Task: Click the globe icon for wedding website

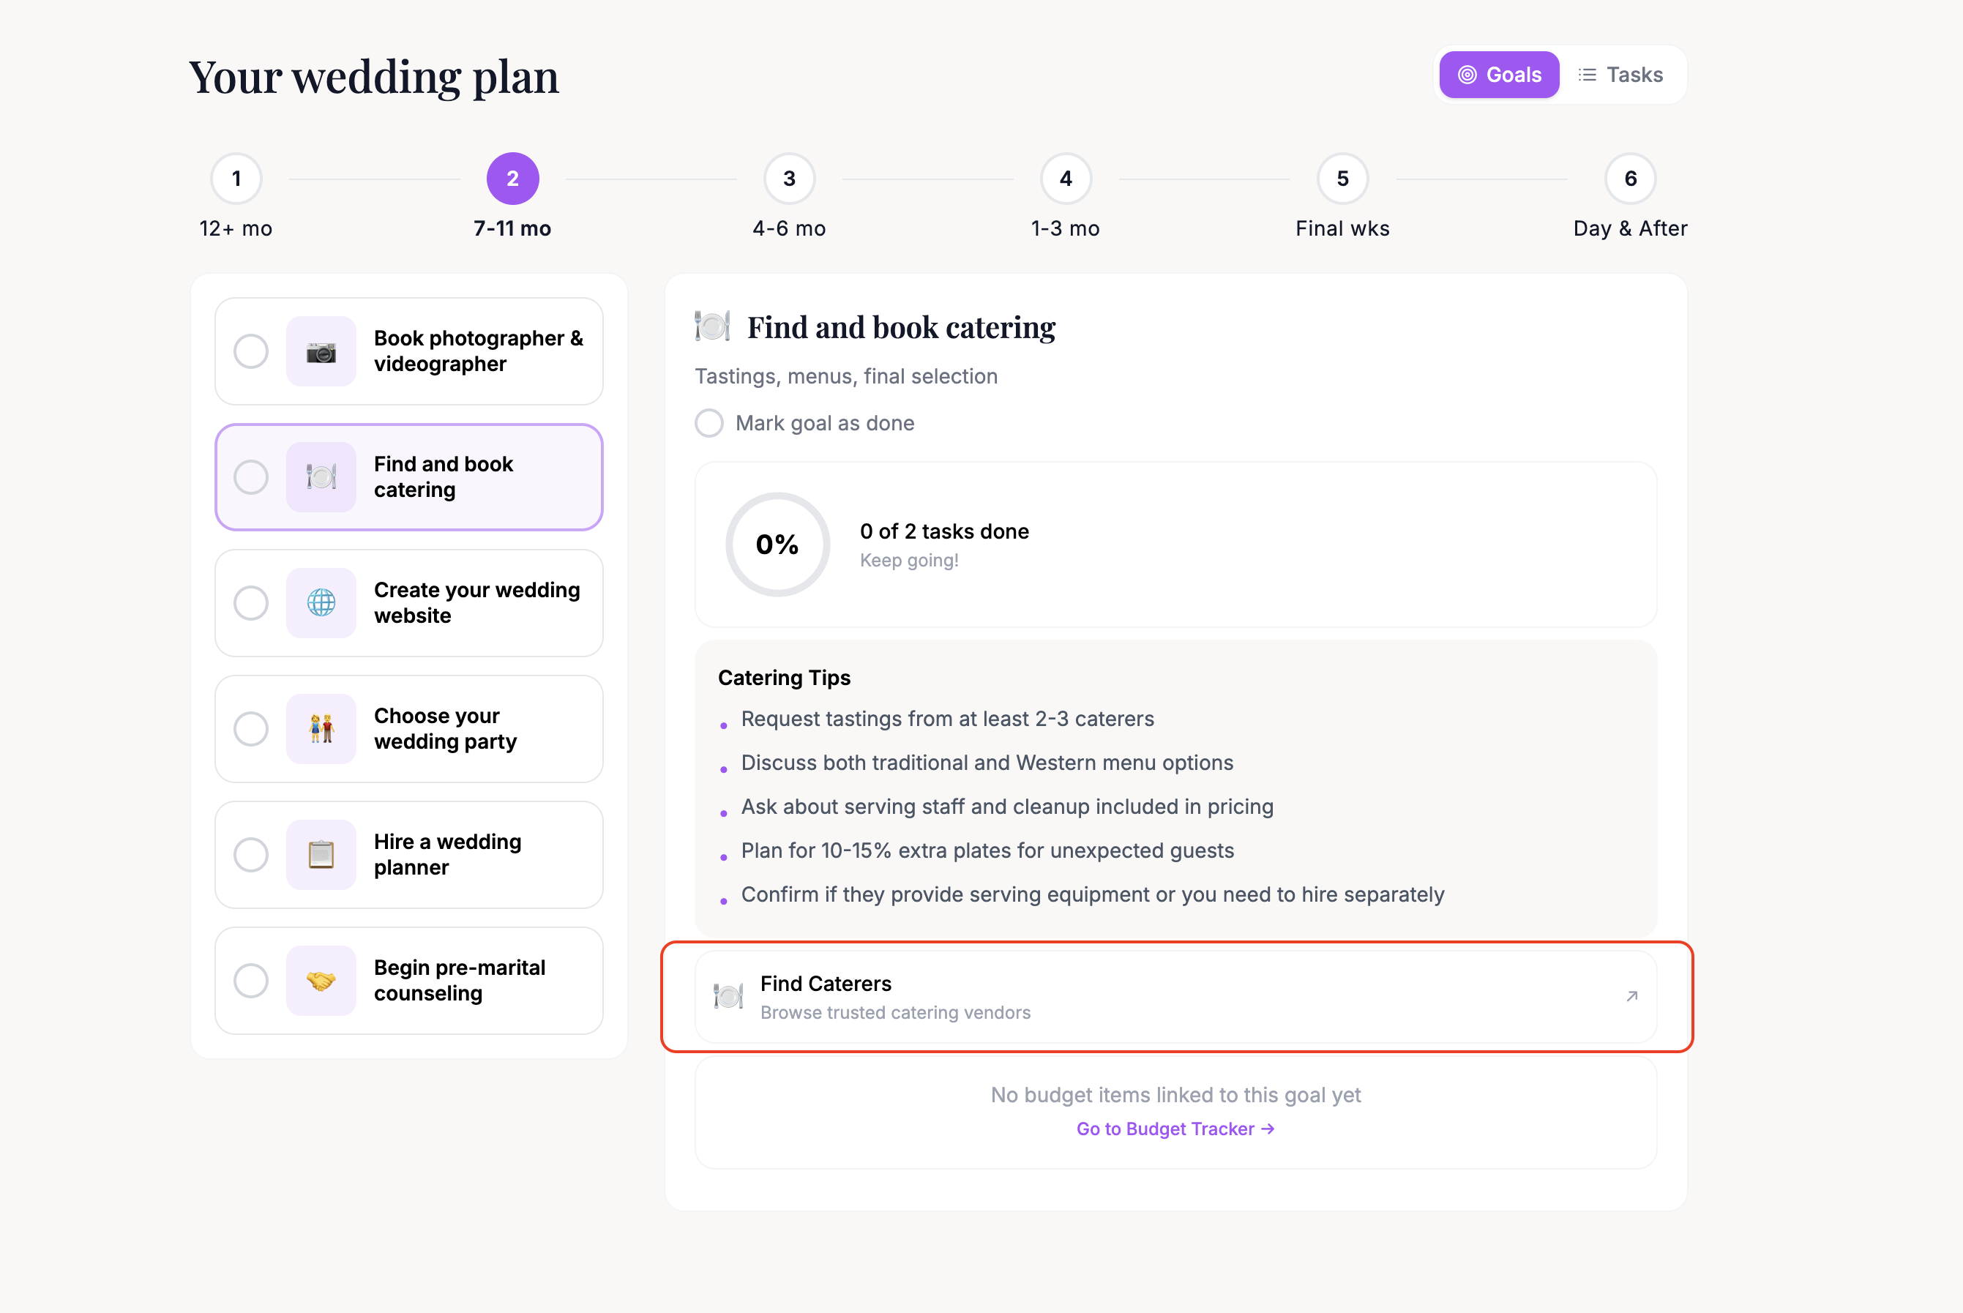Action: tap(321, 603)
